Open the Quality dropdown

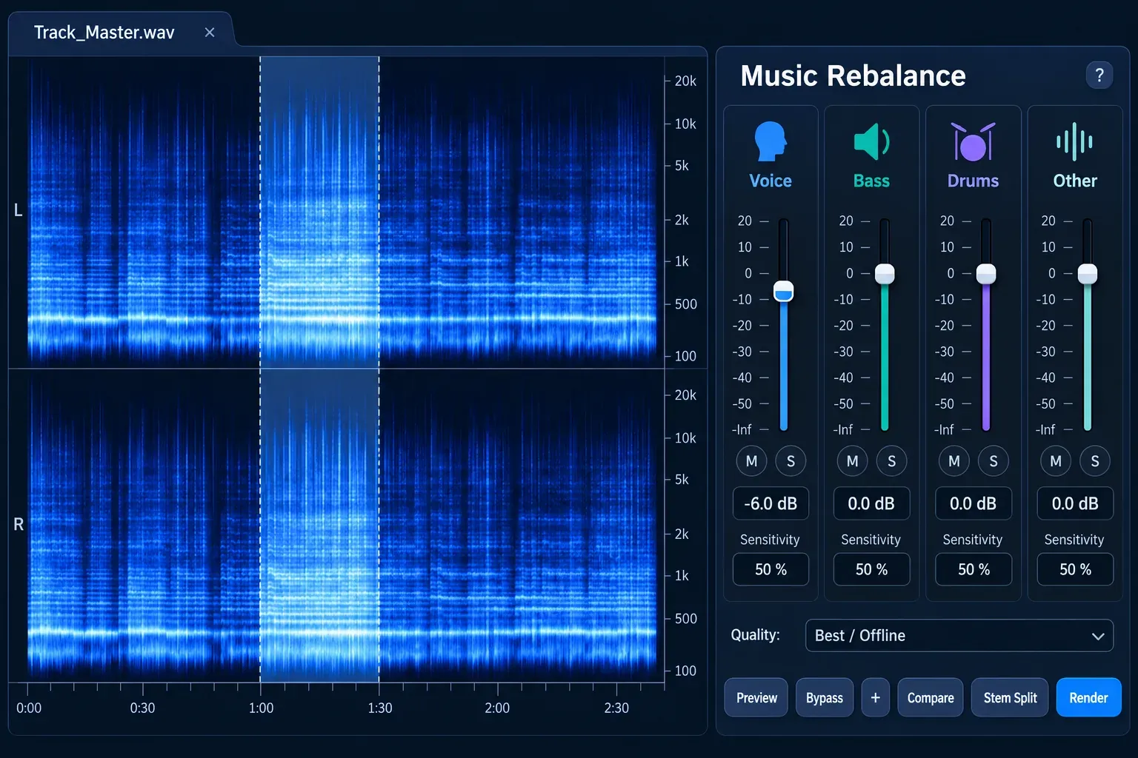click(959, 635)
